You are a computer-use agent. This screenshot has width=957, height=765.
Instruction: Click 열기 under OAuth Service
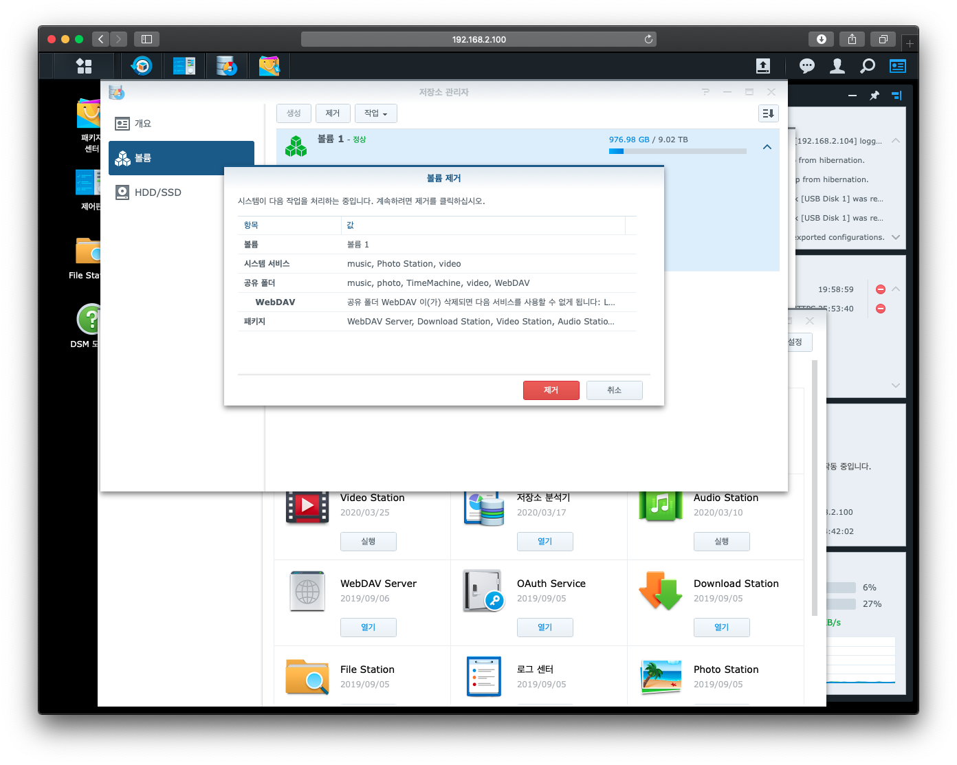tap(545, 628)
